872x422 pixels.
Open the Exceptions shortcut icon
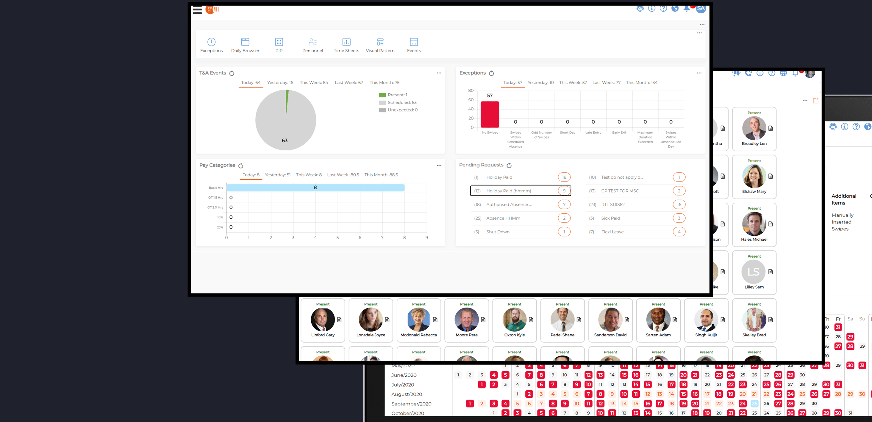(x=211, y=42)
